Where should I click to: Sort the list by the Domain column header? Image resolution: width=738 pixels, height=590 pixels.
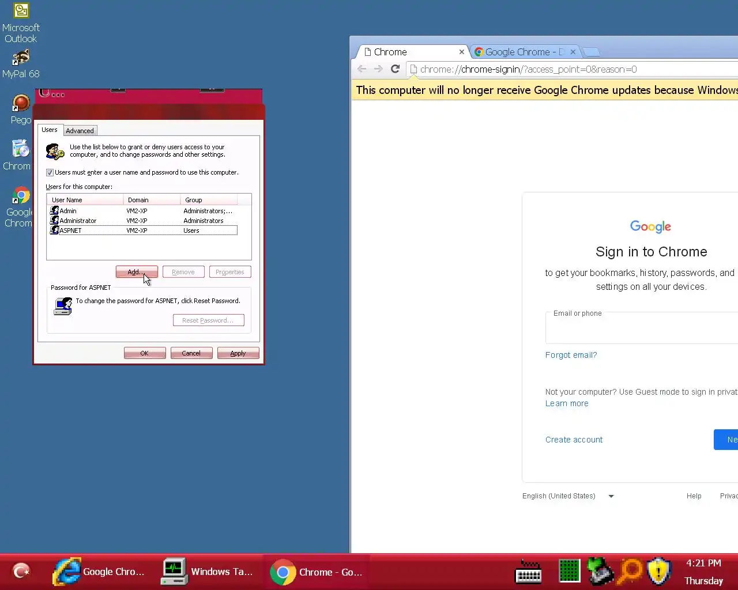tap(152, 200)
